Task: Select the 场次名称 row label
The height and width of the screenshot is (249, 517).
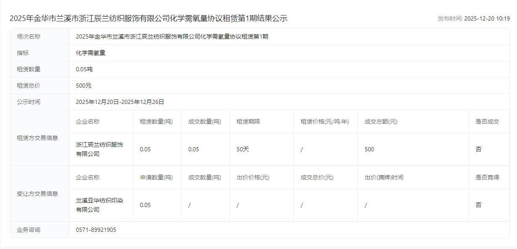Action: 29,36
